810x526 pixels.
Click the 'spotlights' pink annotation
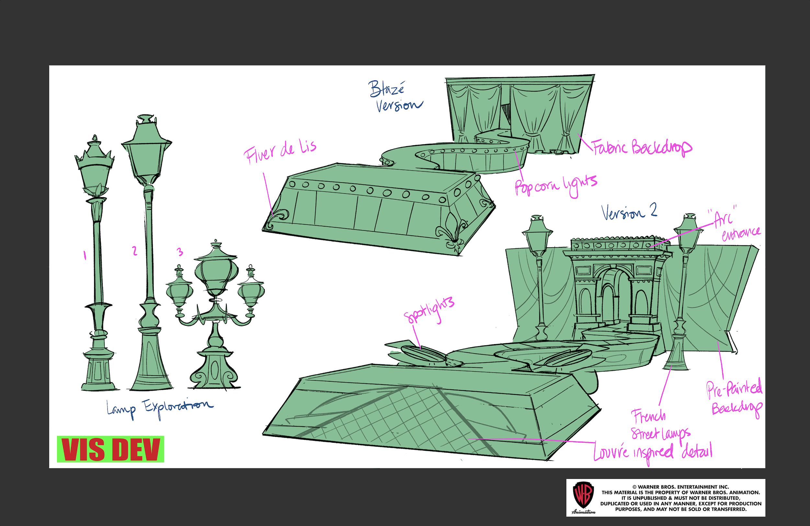coord(430,310)
